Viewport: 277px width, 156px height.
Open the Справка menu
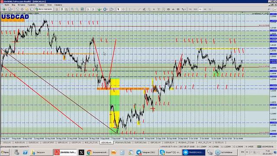pos(58,5)
